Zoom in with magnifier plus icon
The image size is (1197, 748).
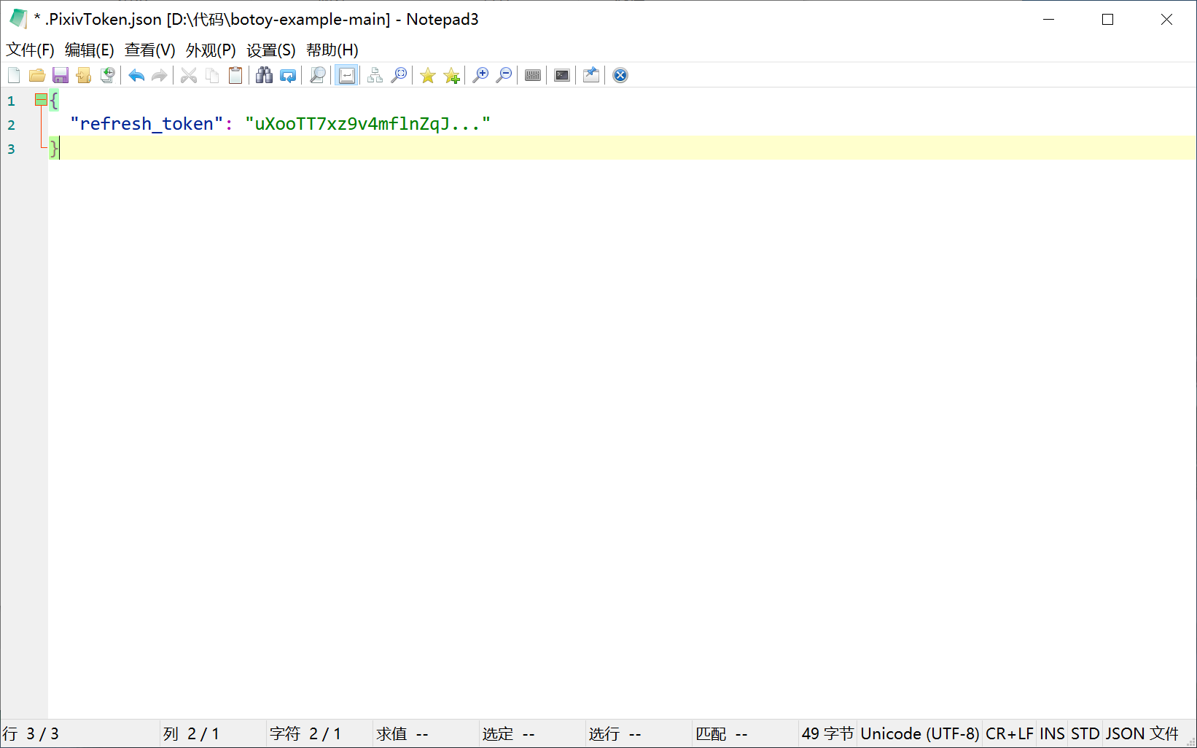click(480, 75)
